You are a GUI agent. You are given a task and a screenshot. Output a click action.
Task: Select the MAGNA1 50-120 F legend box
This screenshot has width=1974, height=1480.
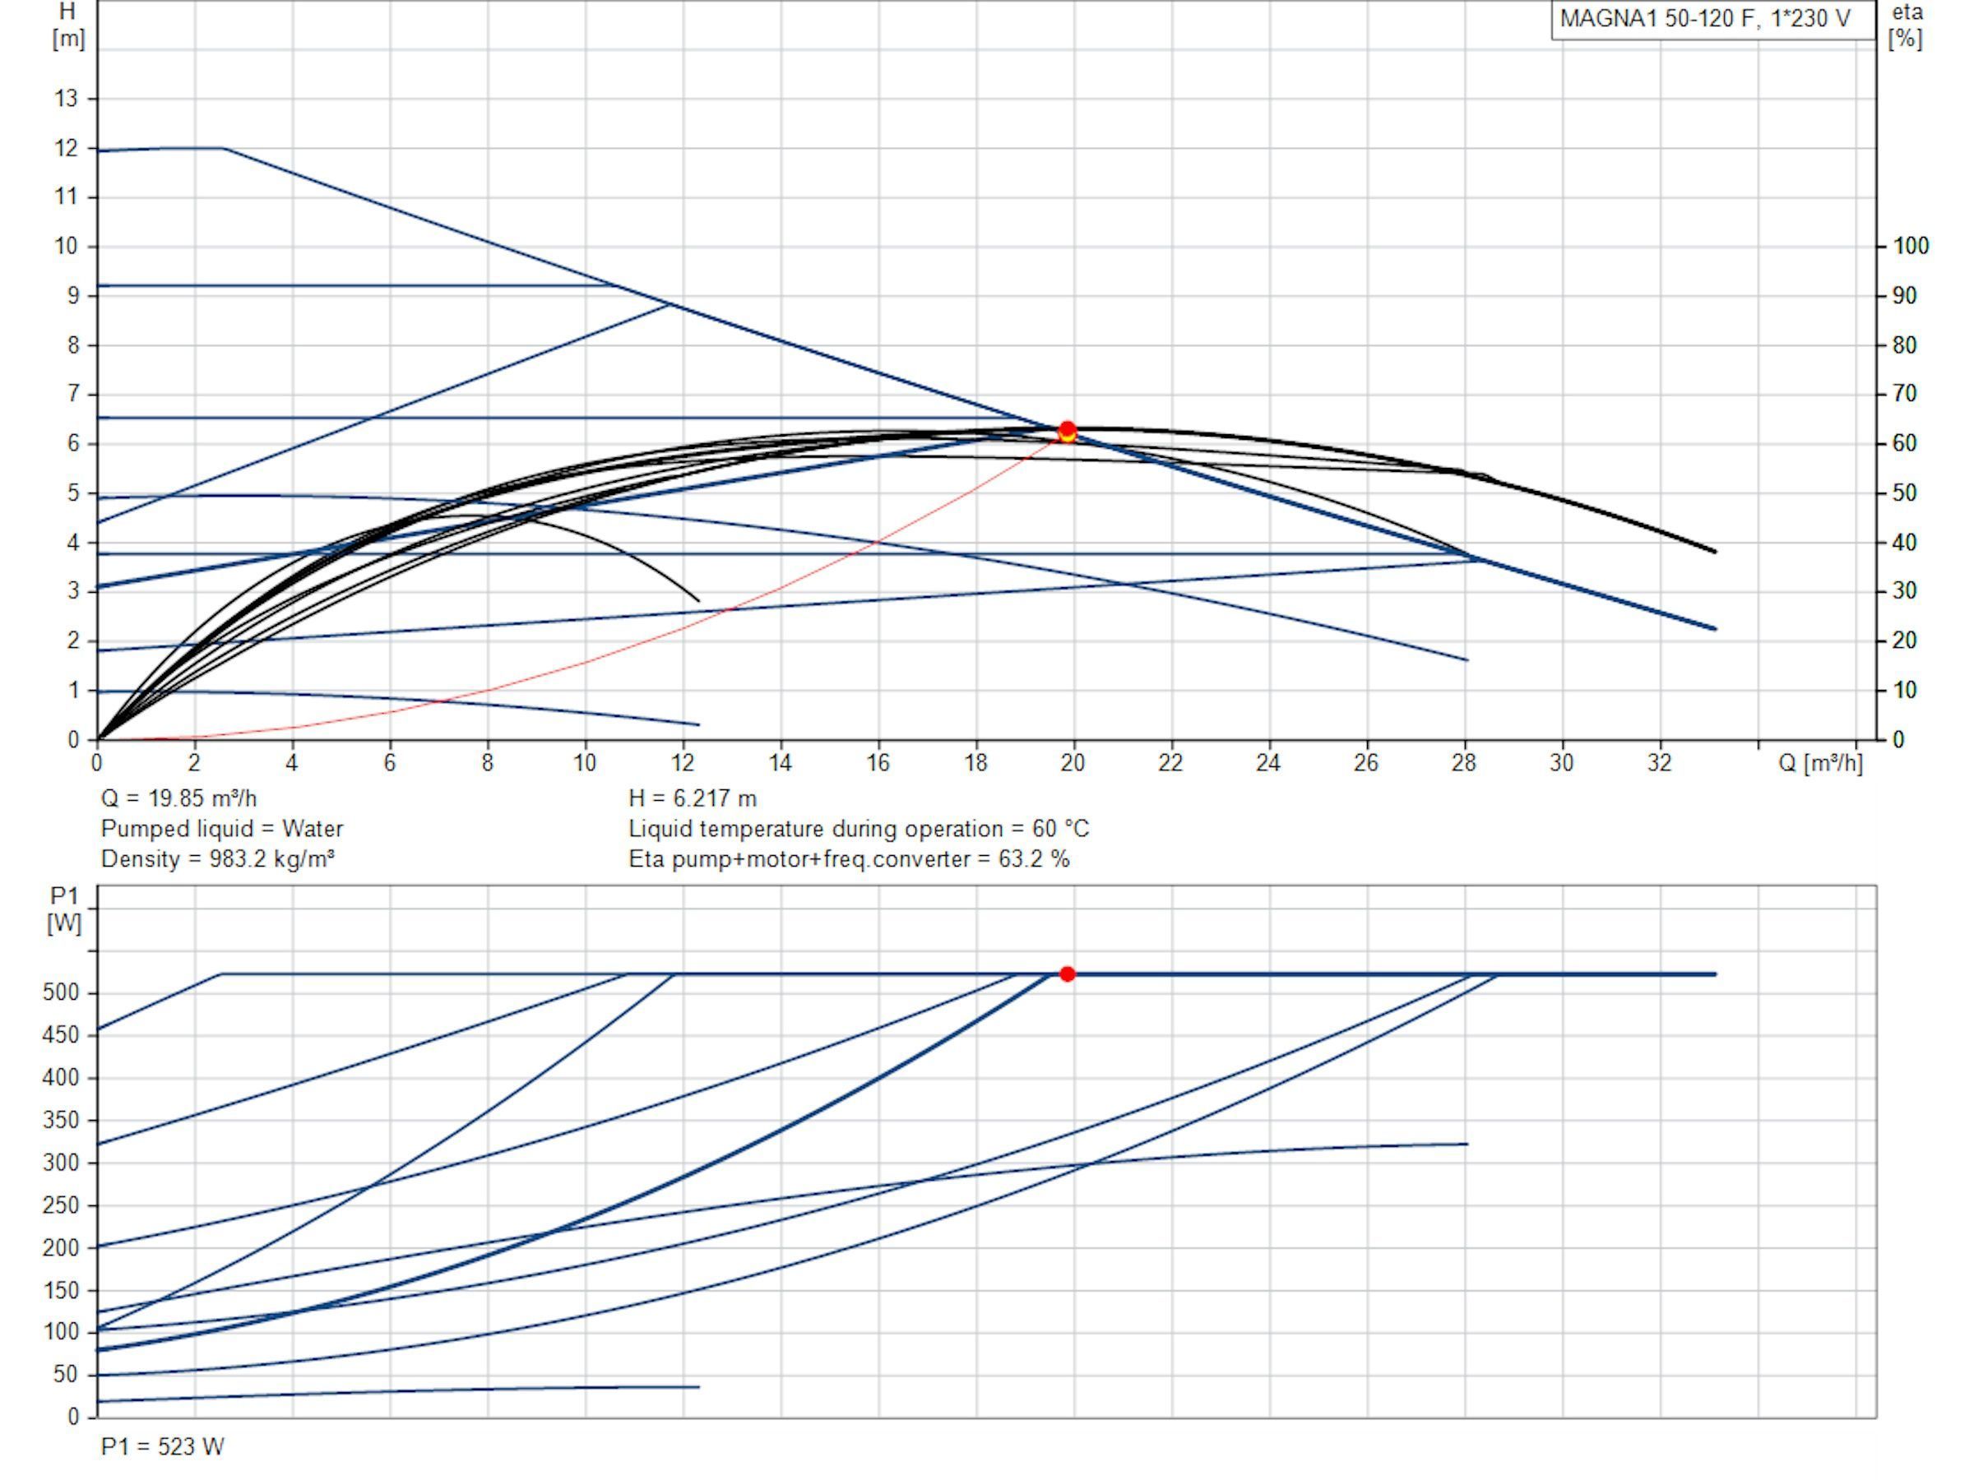click(x=1712, y=20)
